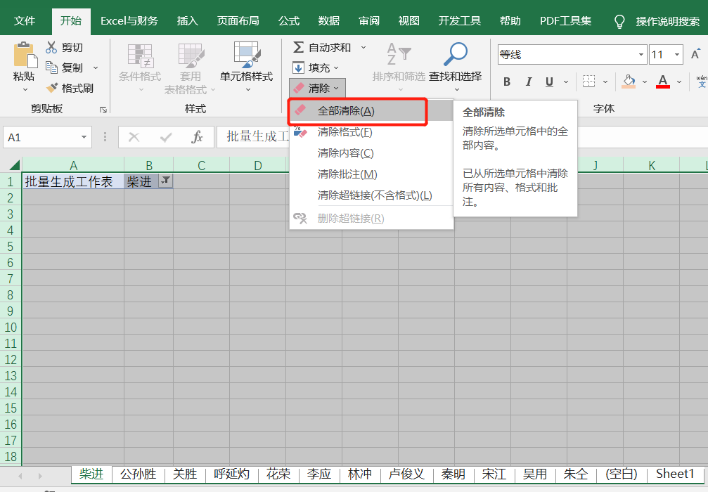
Task: Click the 操作说明搜索 search box
Action: (668, 21)
